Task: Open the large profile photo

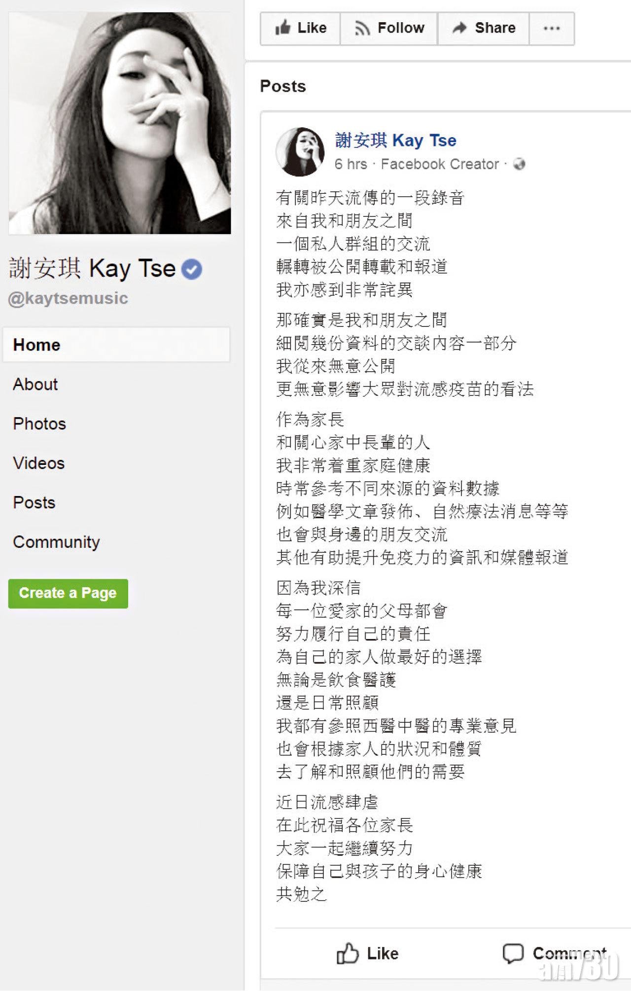Action: [120, 123]
